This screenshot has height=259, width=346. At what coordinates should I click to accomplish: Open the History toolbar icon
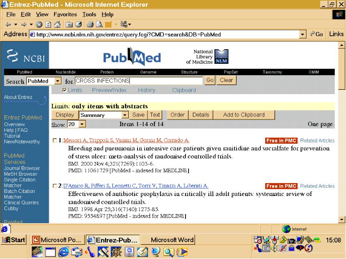point(79,24)
